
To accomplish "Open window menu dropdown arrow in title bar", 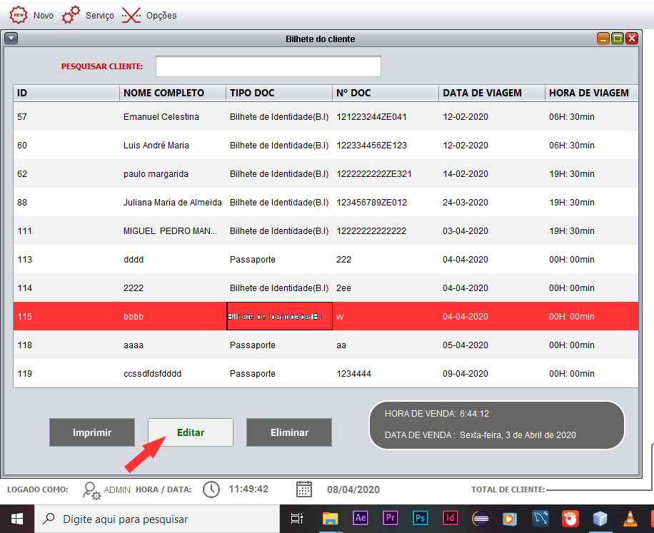I will (11, 39).
